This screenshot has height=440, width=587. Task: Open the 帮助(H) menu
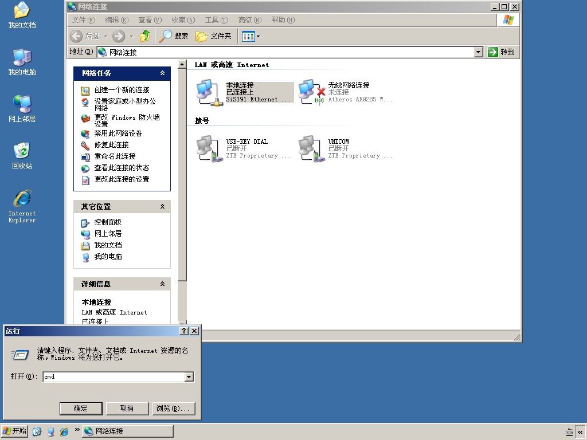point(283,20)
